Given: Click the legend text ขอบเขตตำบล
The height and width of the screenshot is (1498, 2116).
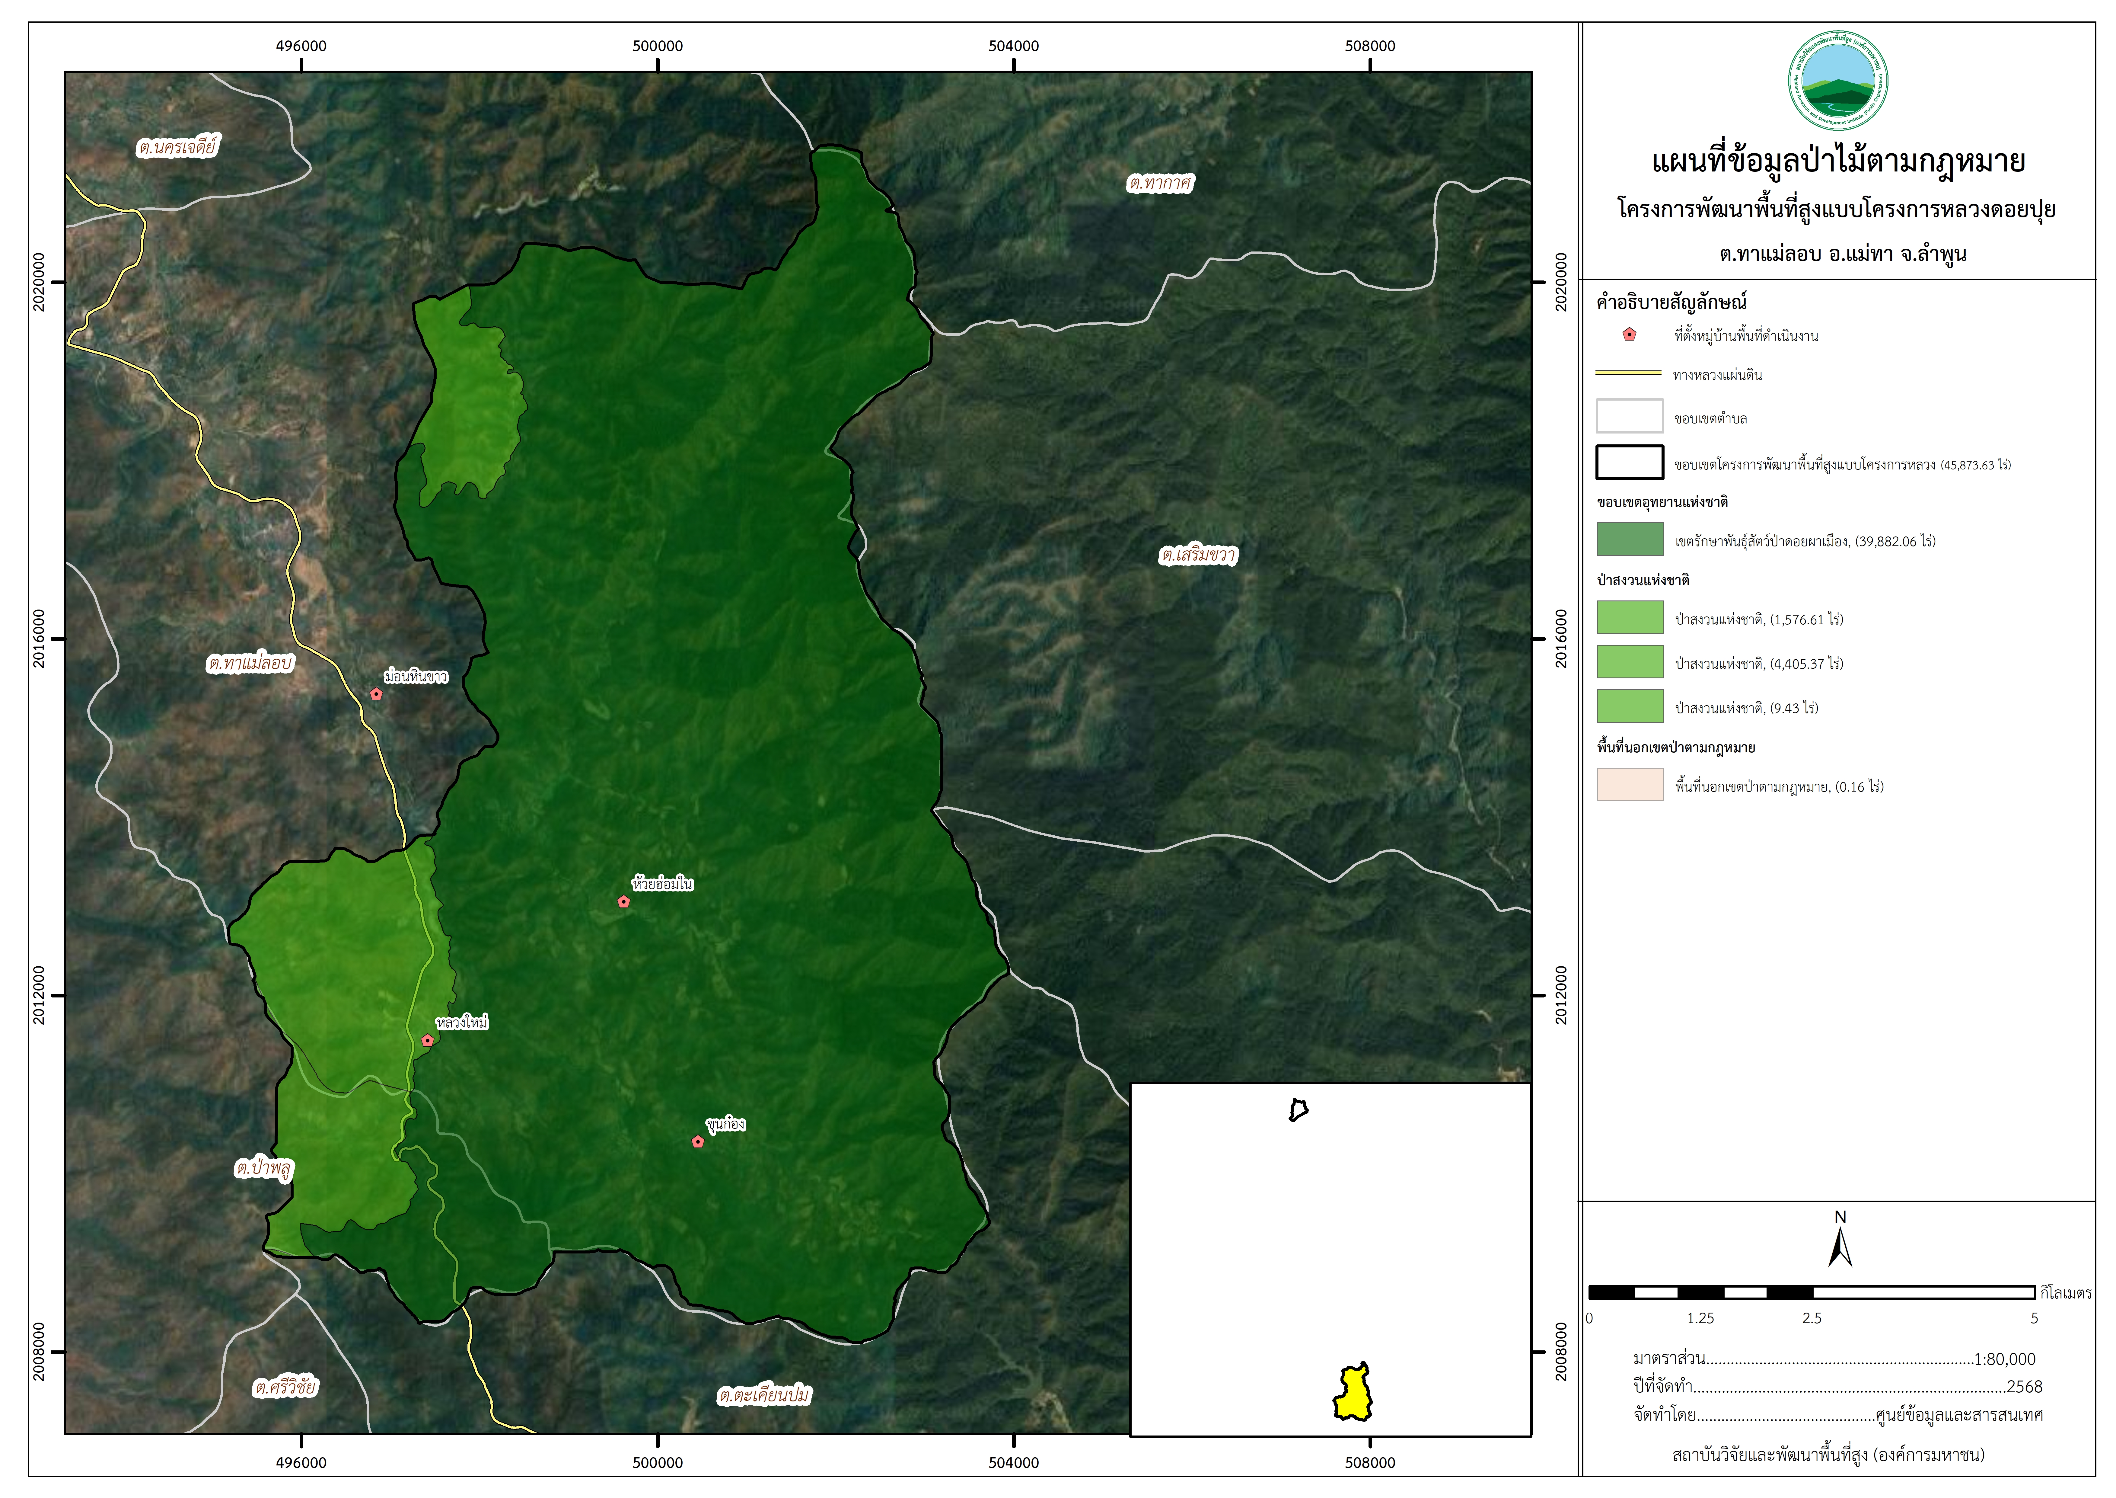Looking at the screenshot, I should (x=1710, y=419).
